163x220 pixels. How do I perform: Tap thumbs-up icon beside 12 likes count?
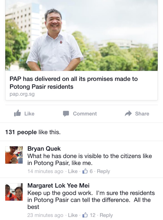click(x=85, y=215)
